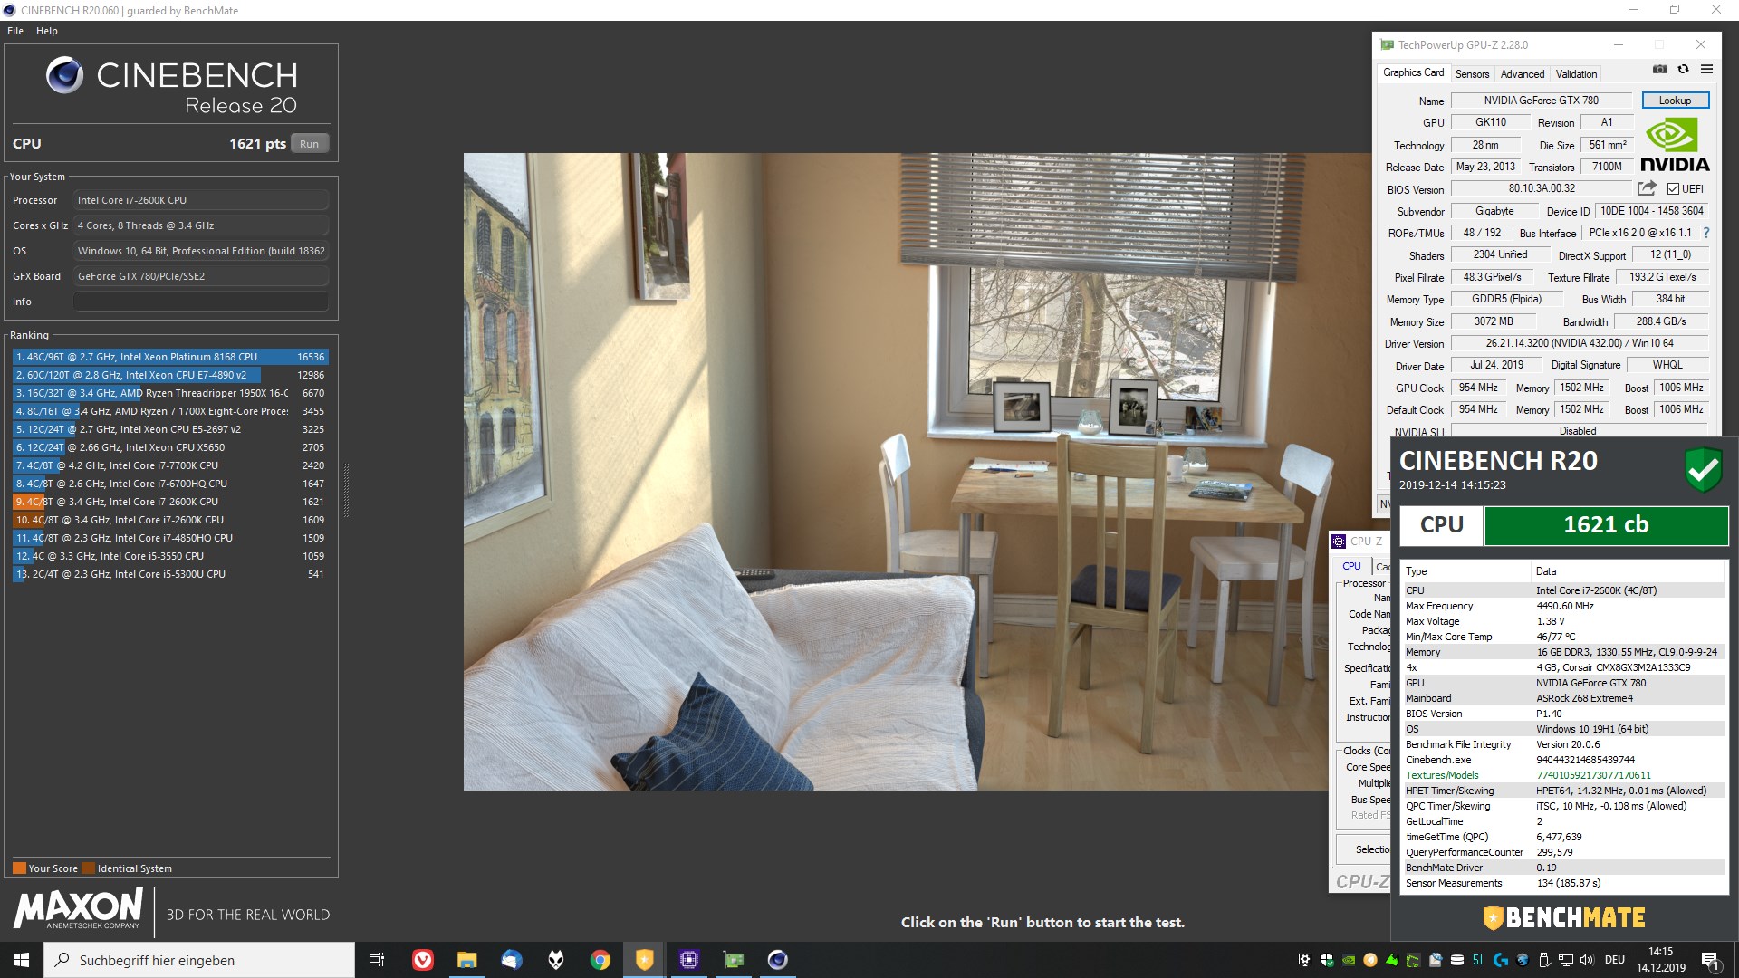Switch to the CPU-Z taskbar icon
Viewport: 1739px width, 978px height.
tap(688, 960)
